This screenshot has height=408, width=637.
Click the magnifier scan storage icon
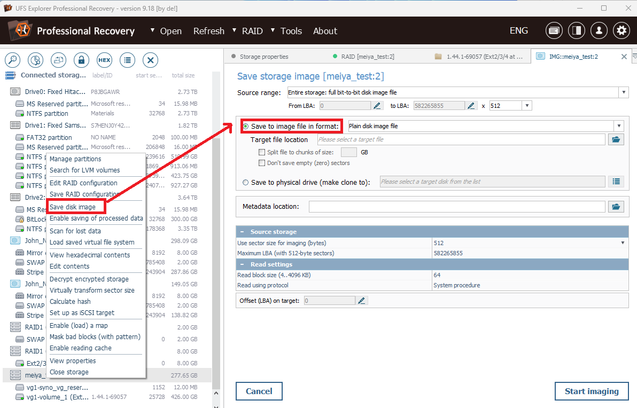(x=12, y=60)
